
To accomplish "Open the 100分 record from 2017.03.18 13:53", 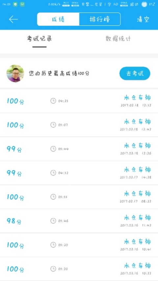I will [x=79, y=101].
